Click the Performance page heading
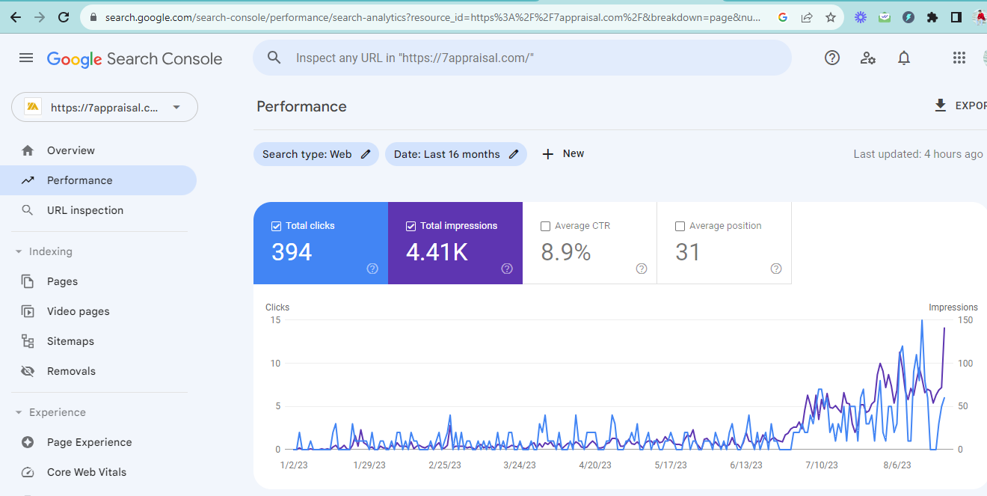Viewport: 987px width, 496px height. (301, 106)
